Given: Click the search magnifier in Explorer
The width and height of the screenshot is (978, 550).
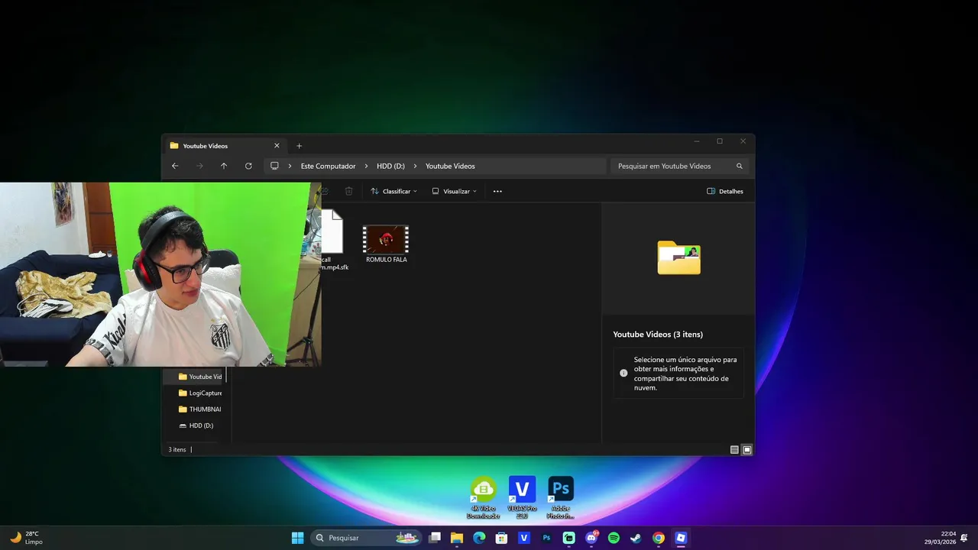Looking at the screenshot, I should tap(739, 166).
